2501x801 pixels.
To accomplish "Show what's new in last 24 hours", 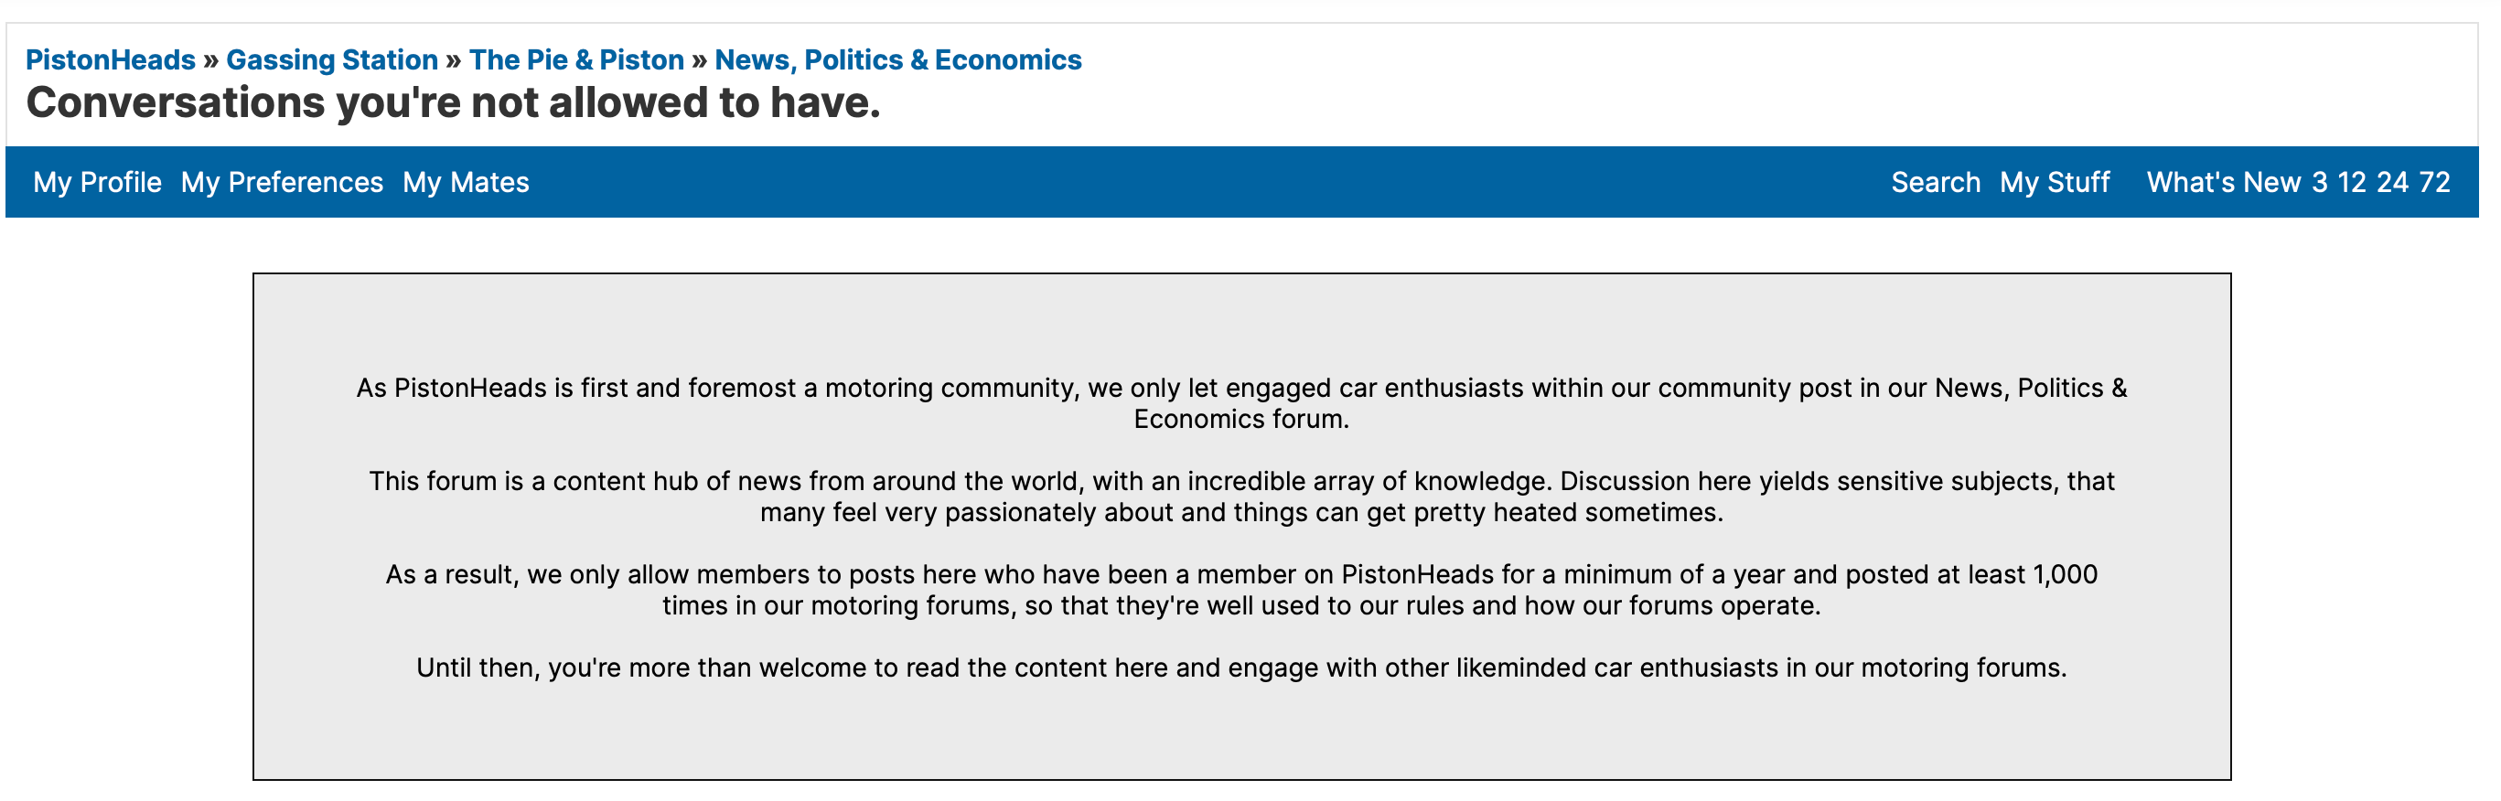I will [2392, 183].
